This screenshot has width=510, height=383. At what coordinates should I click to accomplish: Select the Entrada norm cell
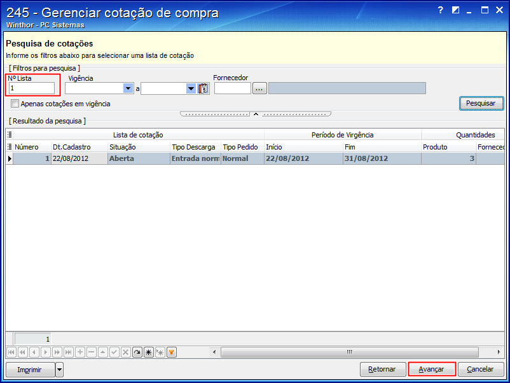click(195, 158)
